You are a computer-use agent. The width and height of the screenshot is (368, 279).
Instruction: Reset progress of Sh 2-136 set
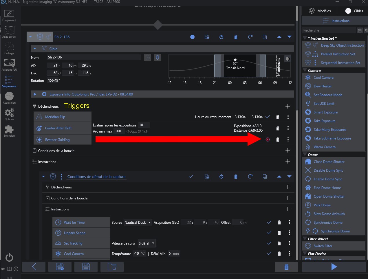250,37
